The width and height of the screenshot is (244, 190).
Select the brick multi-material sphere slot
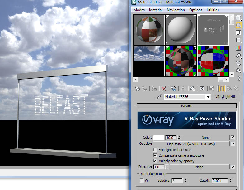pos(149,30)
